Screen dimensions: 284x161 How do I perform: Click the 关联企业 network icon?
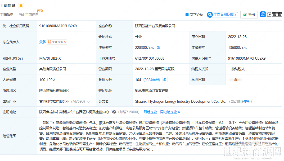[49, 42]
